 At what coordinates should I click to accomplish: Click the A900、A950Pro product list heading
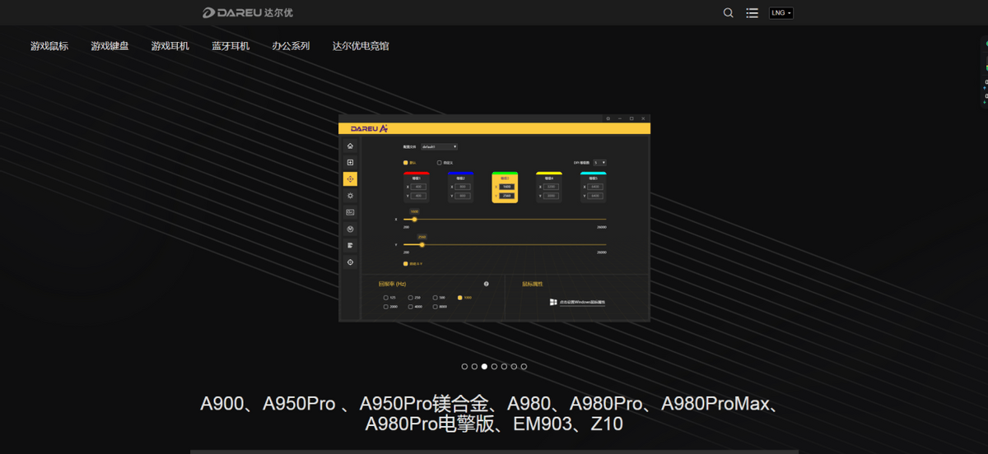click(494, 415)
